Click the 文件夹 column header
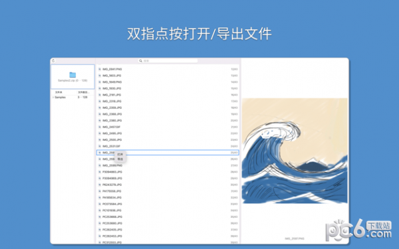This screenshot has width=399, height=249. (x=59, y=92)
